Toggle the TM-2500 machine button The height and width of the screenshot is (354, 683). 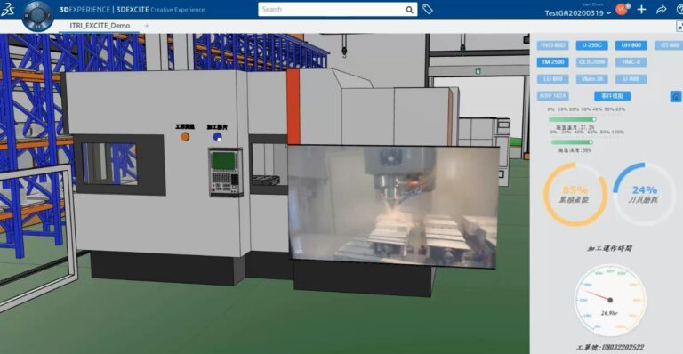click(553, 62)
